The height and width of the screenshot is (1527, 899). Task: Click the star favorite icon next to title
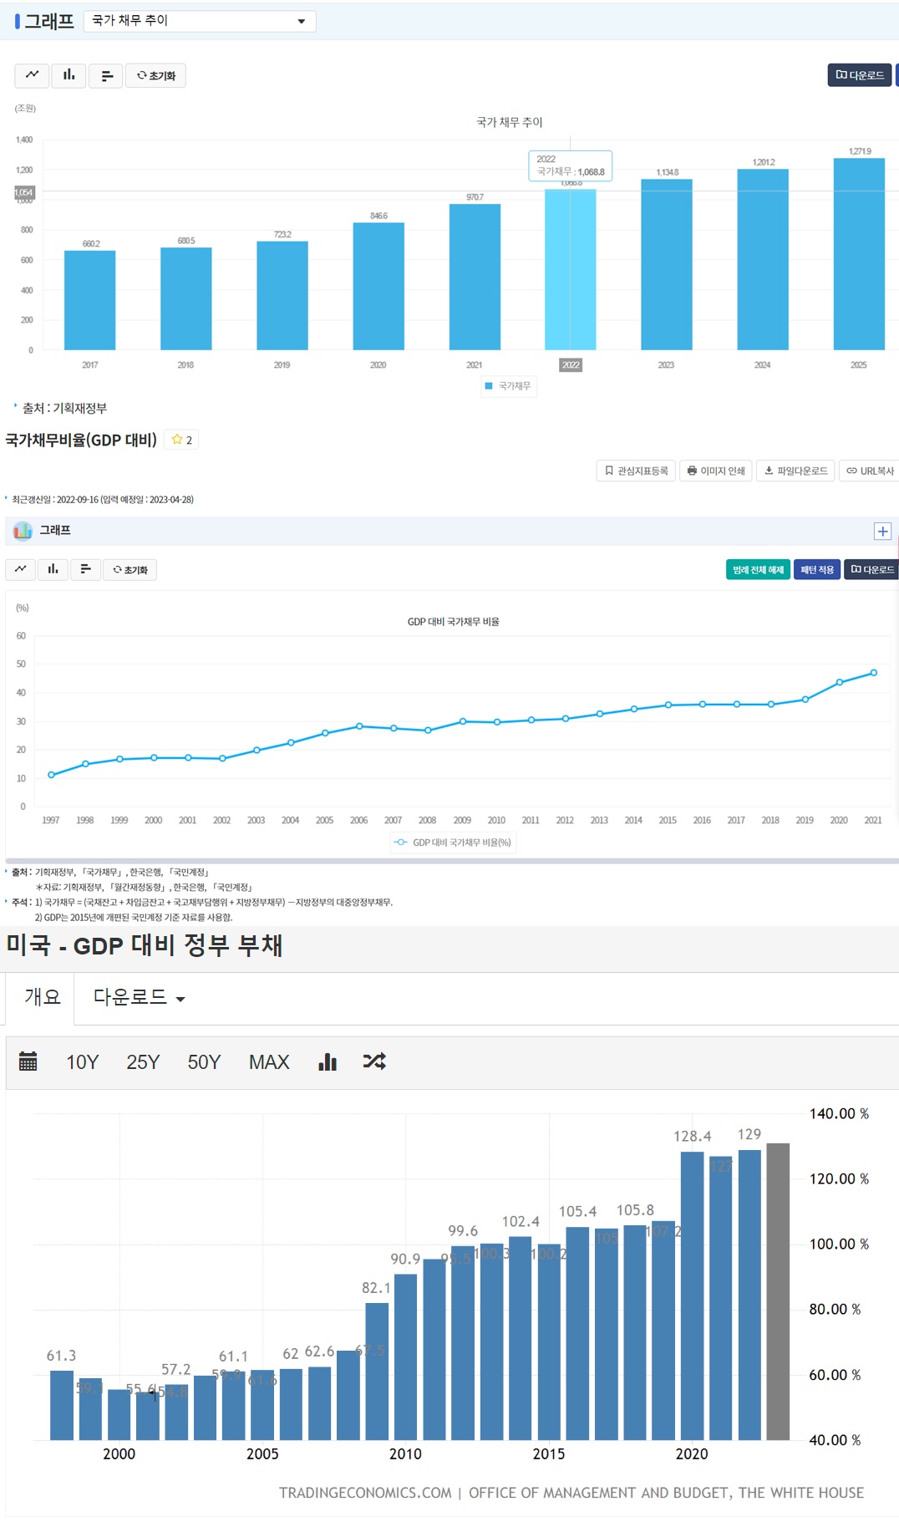tap(177, 440)
